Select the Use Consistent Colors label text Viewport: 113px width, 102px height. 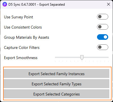23,27
